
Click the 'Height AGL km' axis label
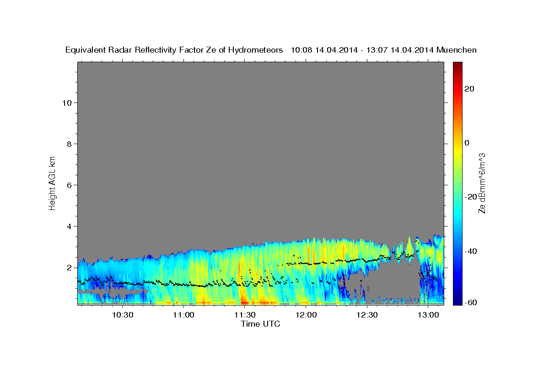(52, 183)
